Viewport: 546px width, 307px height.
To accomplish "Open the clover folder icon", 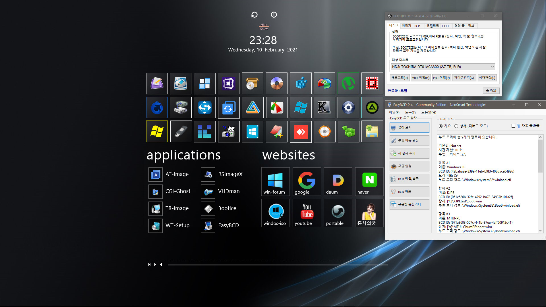I will (x=372, y=131).
